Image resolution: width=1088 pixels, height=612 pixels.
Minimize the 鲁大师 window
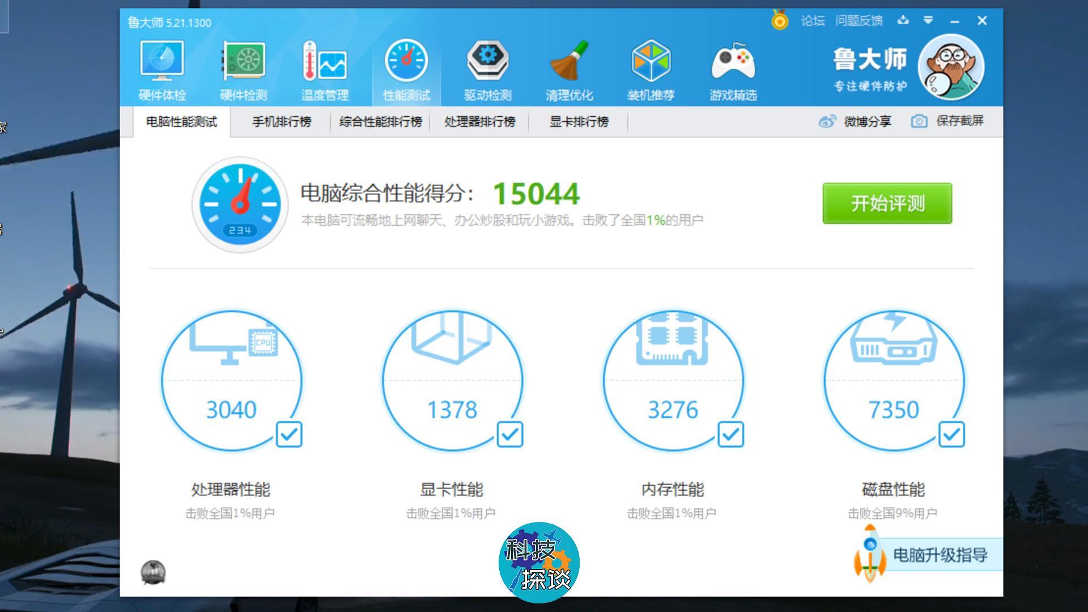[955, 21]
